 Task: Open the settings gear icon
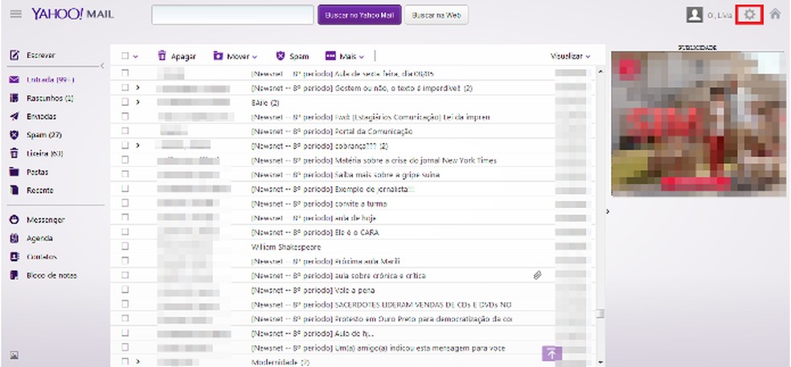(x=750, y=14)
